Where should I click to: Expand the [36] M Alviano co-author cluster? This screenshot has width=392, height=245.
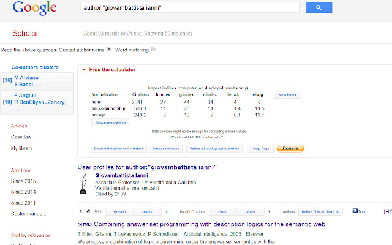[x=37, y=81]
